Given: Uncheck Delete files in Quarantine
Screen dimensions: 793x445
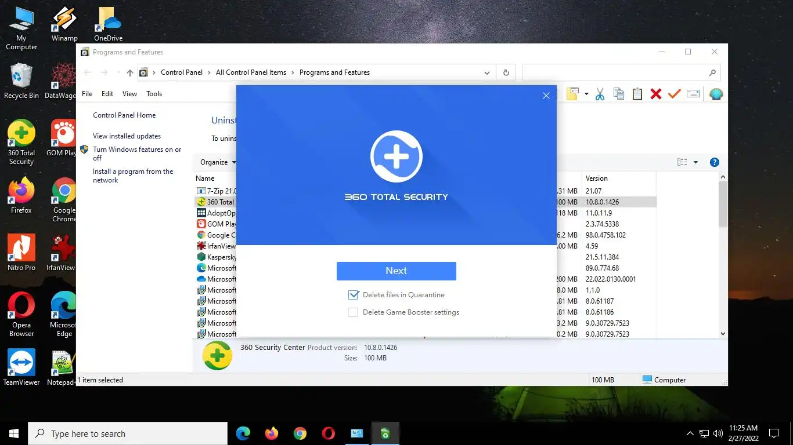Looking at the screenshot, I should 354,294.
